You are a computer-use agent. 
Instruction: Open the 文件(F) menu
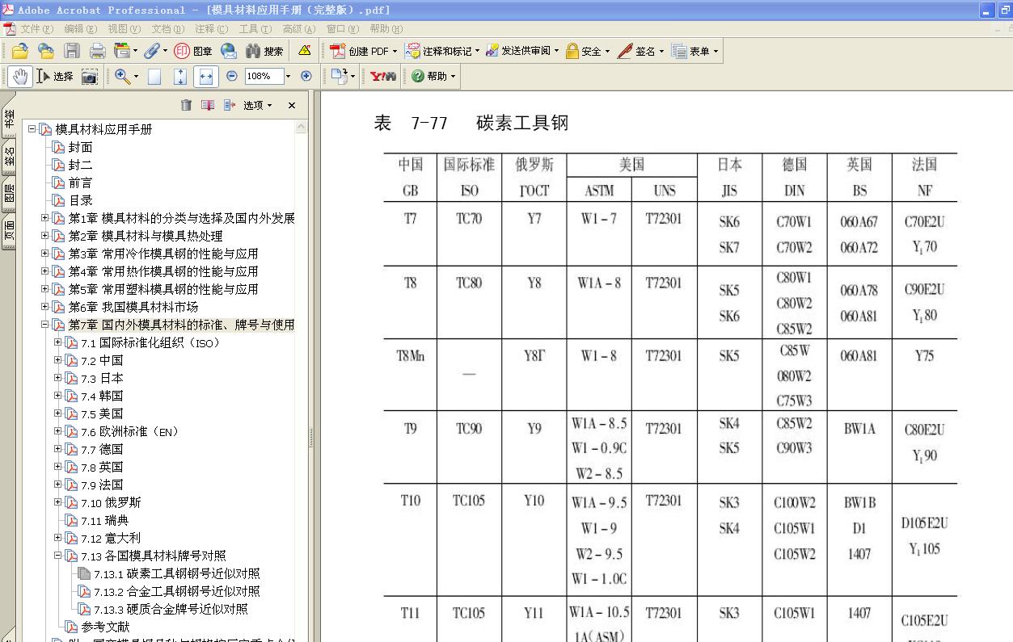[37, 29]
